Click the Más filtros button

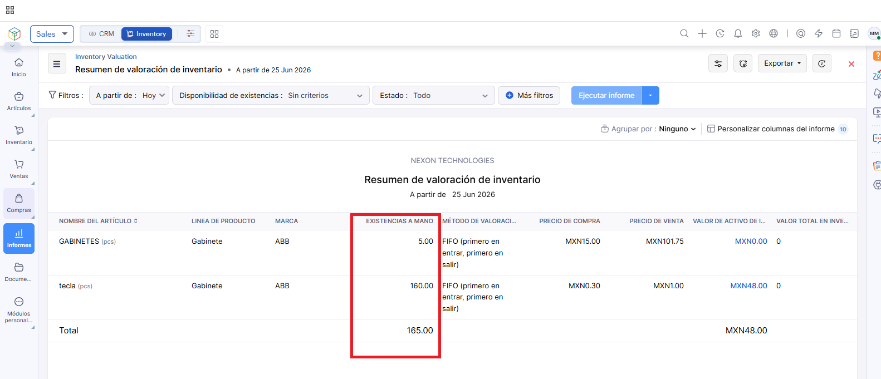tap(529, 95)
